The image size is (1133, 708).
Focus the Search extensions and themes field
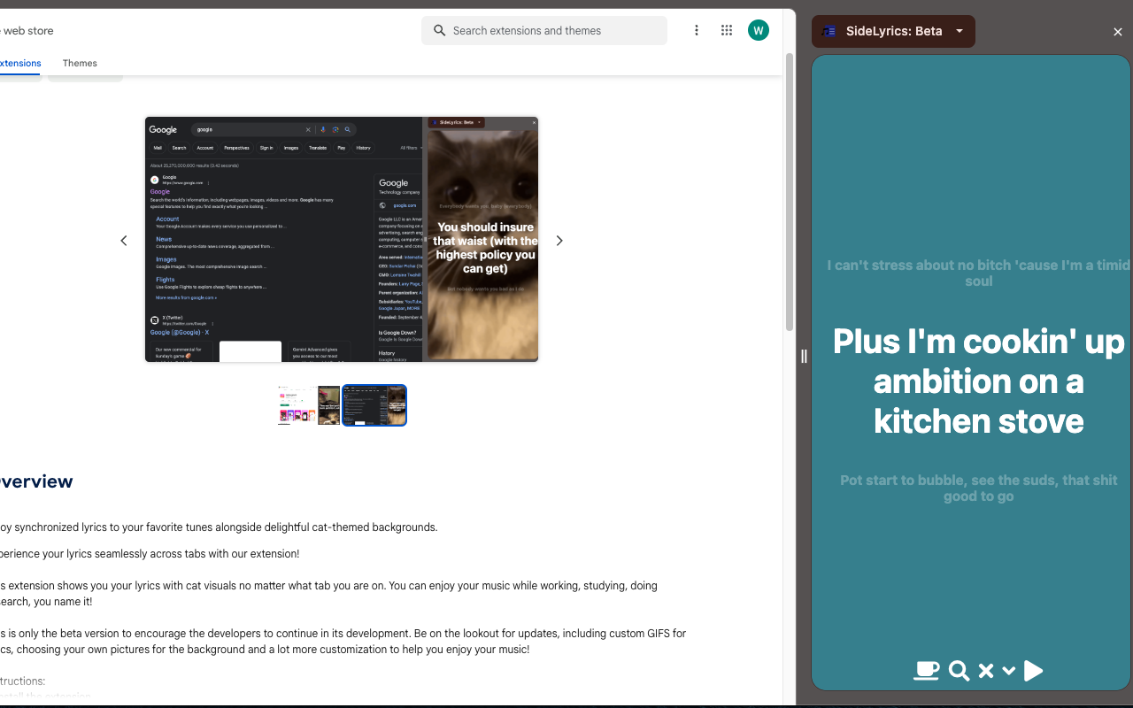pyautogui.click(x=544, y=30)
